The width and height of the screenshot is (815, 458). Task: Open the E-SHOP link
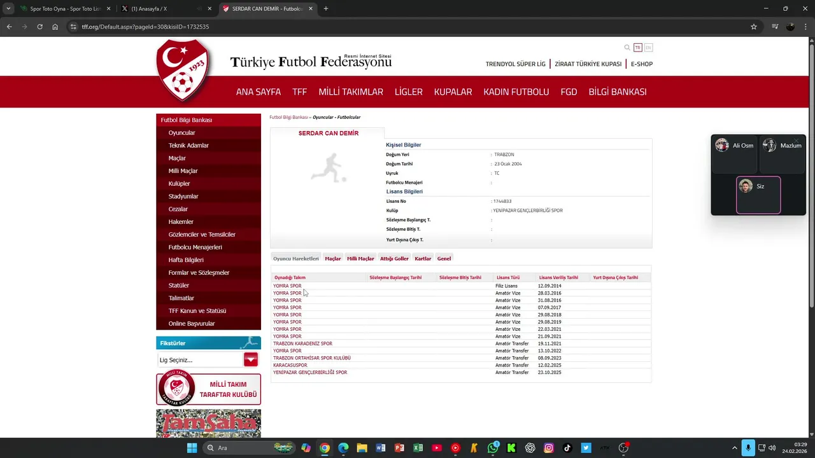pos(642,64)
